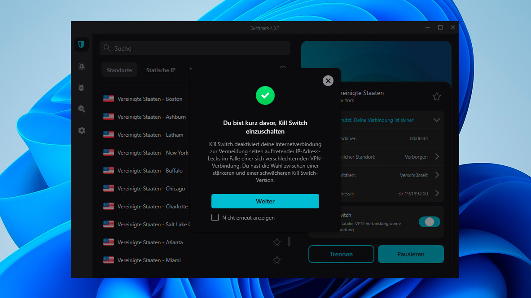The width and height of the screenshot is (531, 298).
Task: Open the Surfshark shield VPN section
Action: [x=81, y=44]
